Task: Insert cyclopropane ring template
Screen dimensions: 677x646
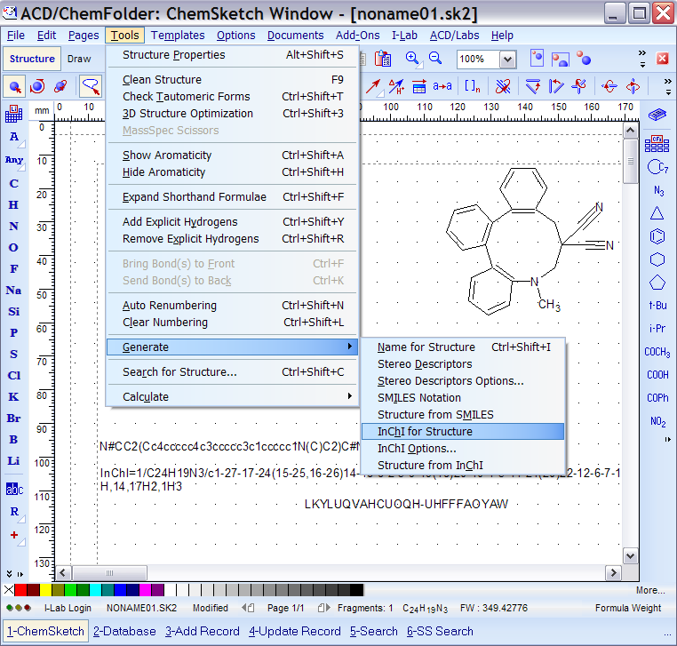Action: 657,213
